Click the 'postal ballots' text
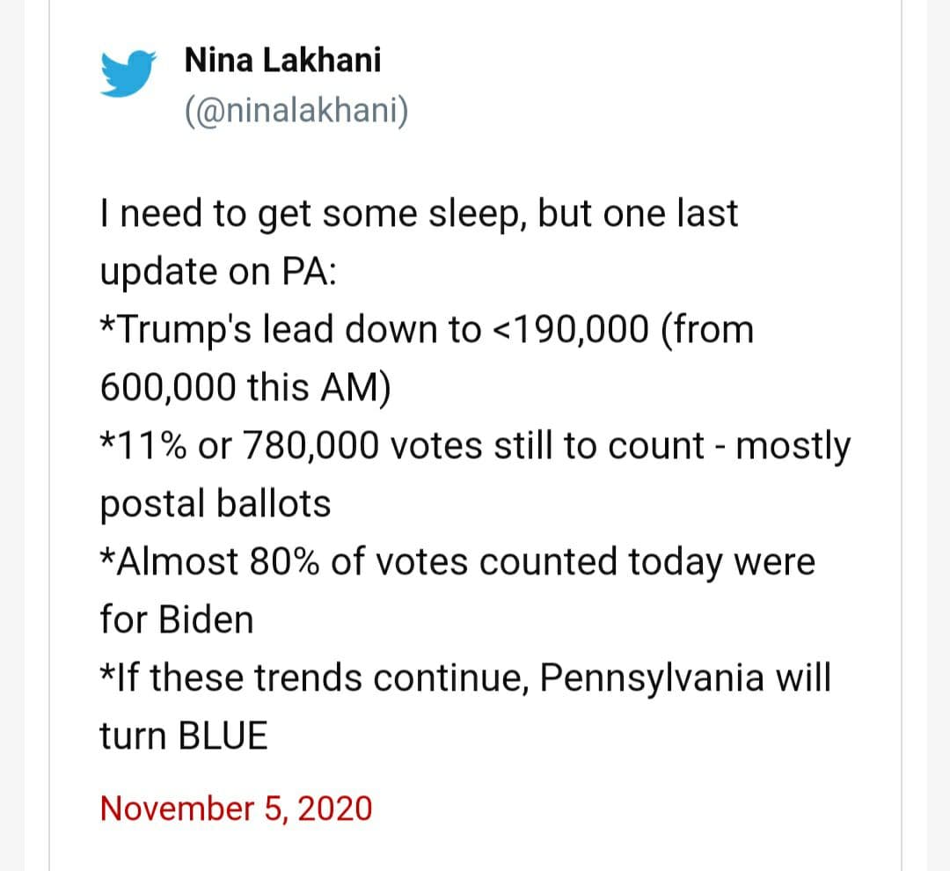Screen dimensions: 950x871 tap(215, 504)
